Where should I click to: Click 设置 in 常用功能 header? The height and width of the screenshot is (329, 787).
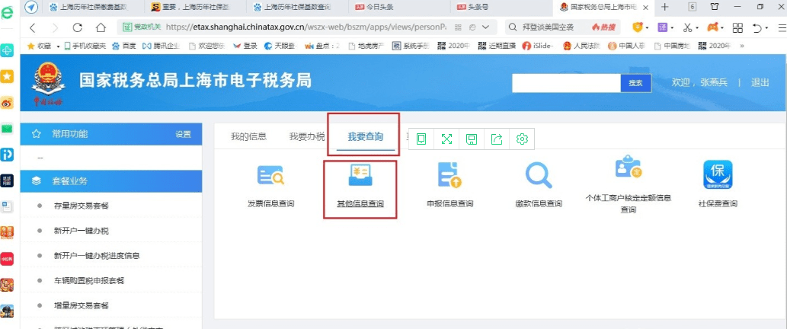click(183, 134)
